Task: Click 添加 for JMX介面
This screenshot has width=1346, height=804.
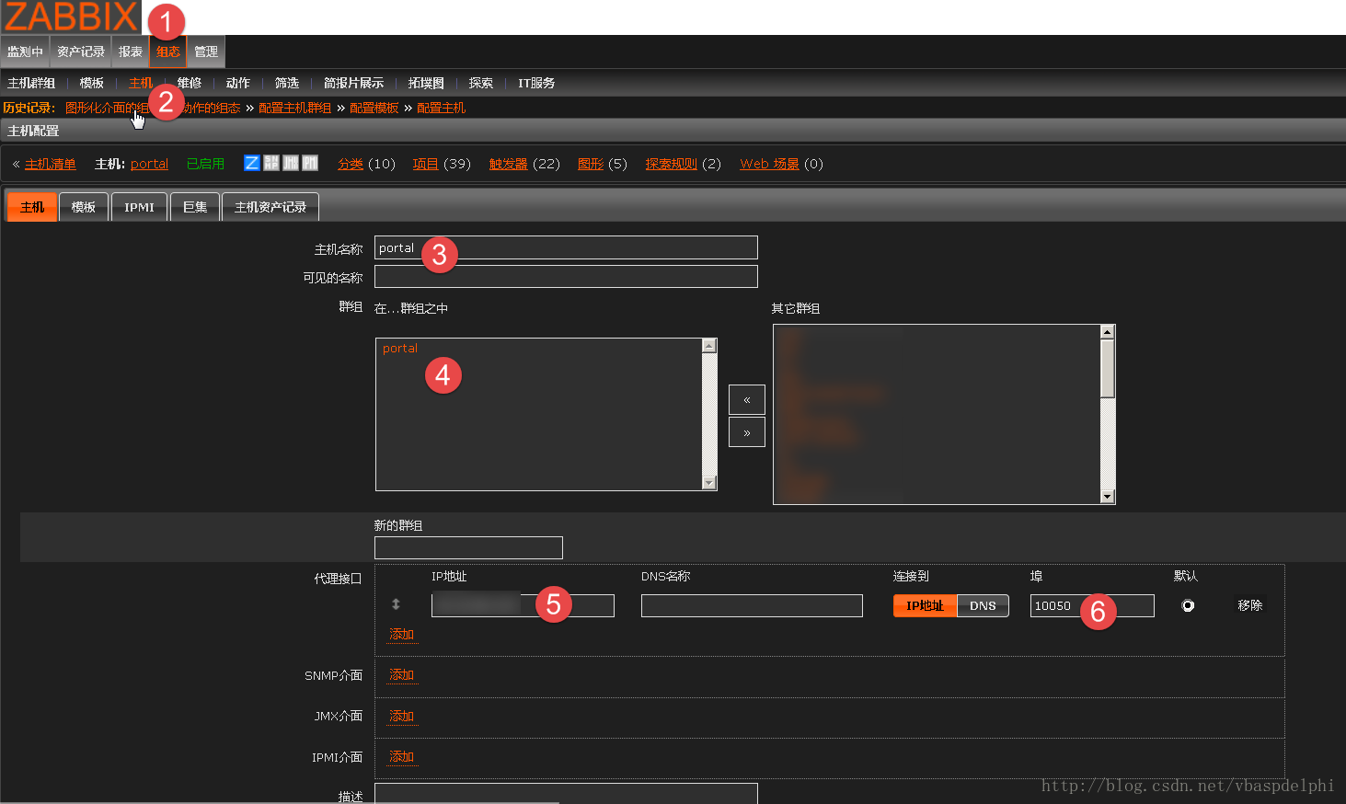Action: click(401, 717)
